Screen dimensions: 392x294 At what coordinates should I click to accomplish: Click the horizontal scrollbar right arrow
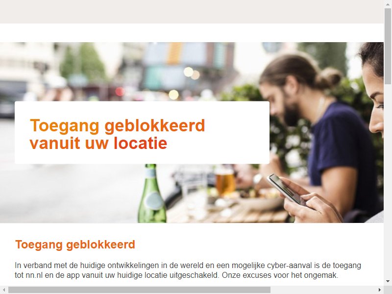pos(379,290)
